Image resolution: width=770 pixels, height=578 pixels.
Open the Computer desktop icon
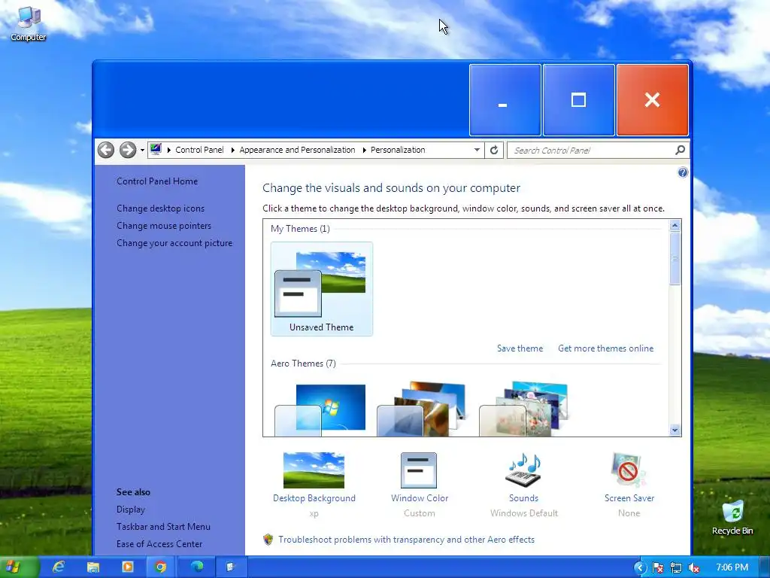[x=28, y=23]
